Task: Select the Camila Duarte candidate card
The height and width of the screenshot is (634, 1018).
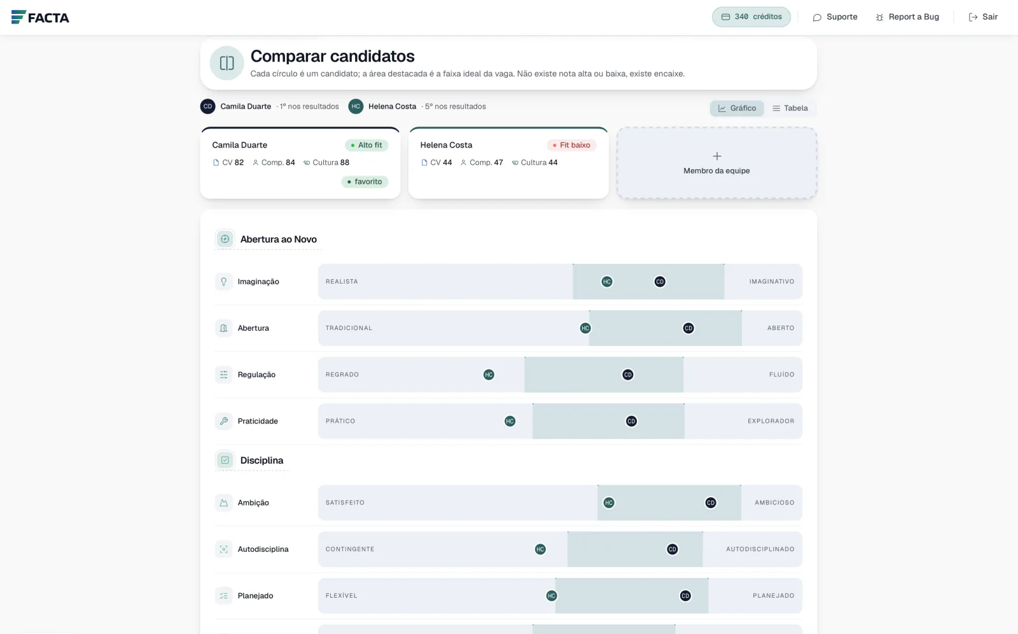Action: click(x=300, y=163)
